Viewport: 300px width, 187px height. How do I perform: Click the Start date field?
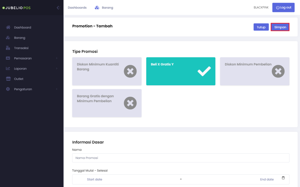point(95,179)
